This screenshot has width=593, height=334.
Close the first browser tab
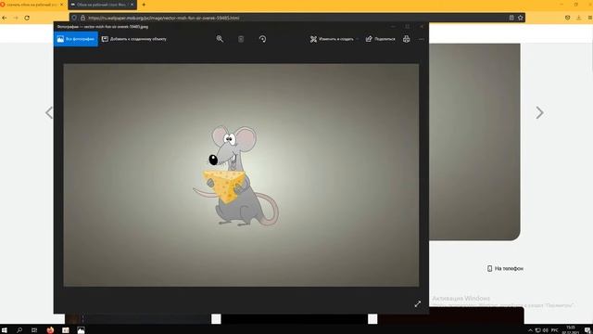62,5
